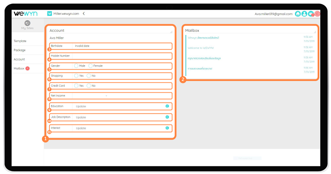
Task: Click the Mobile Number input field
Action: coord(122,56)
